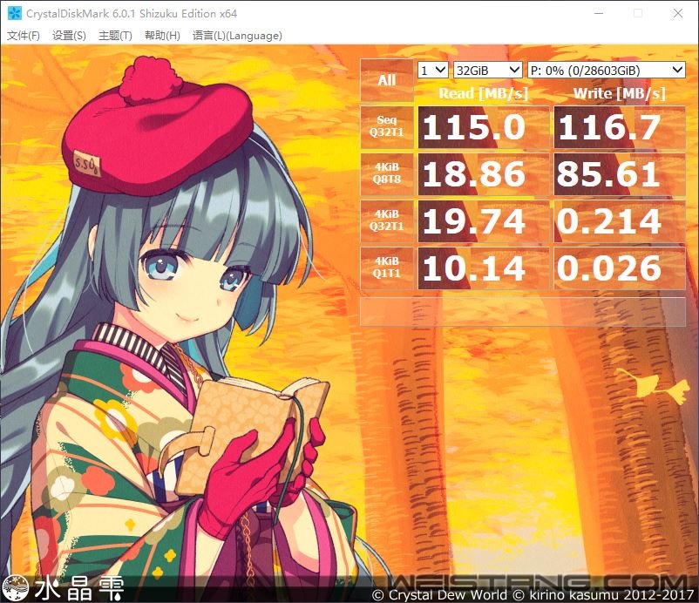Start the 4KiB Q32T1 benchmark

[x=387, y=221]
